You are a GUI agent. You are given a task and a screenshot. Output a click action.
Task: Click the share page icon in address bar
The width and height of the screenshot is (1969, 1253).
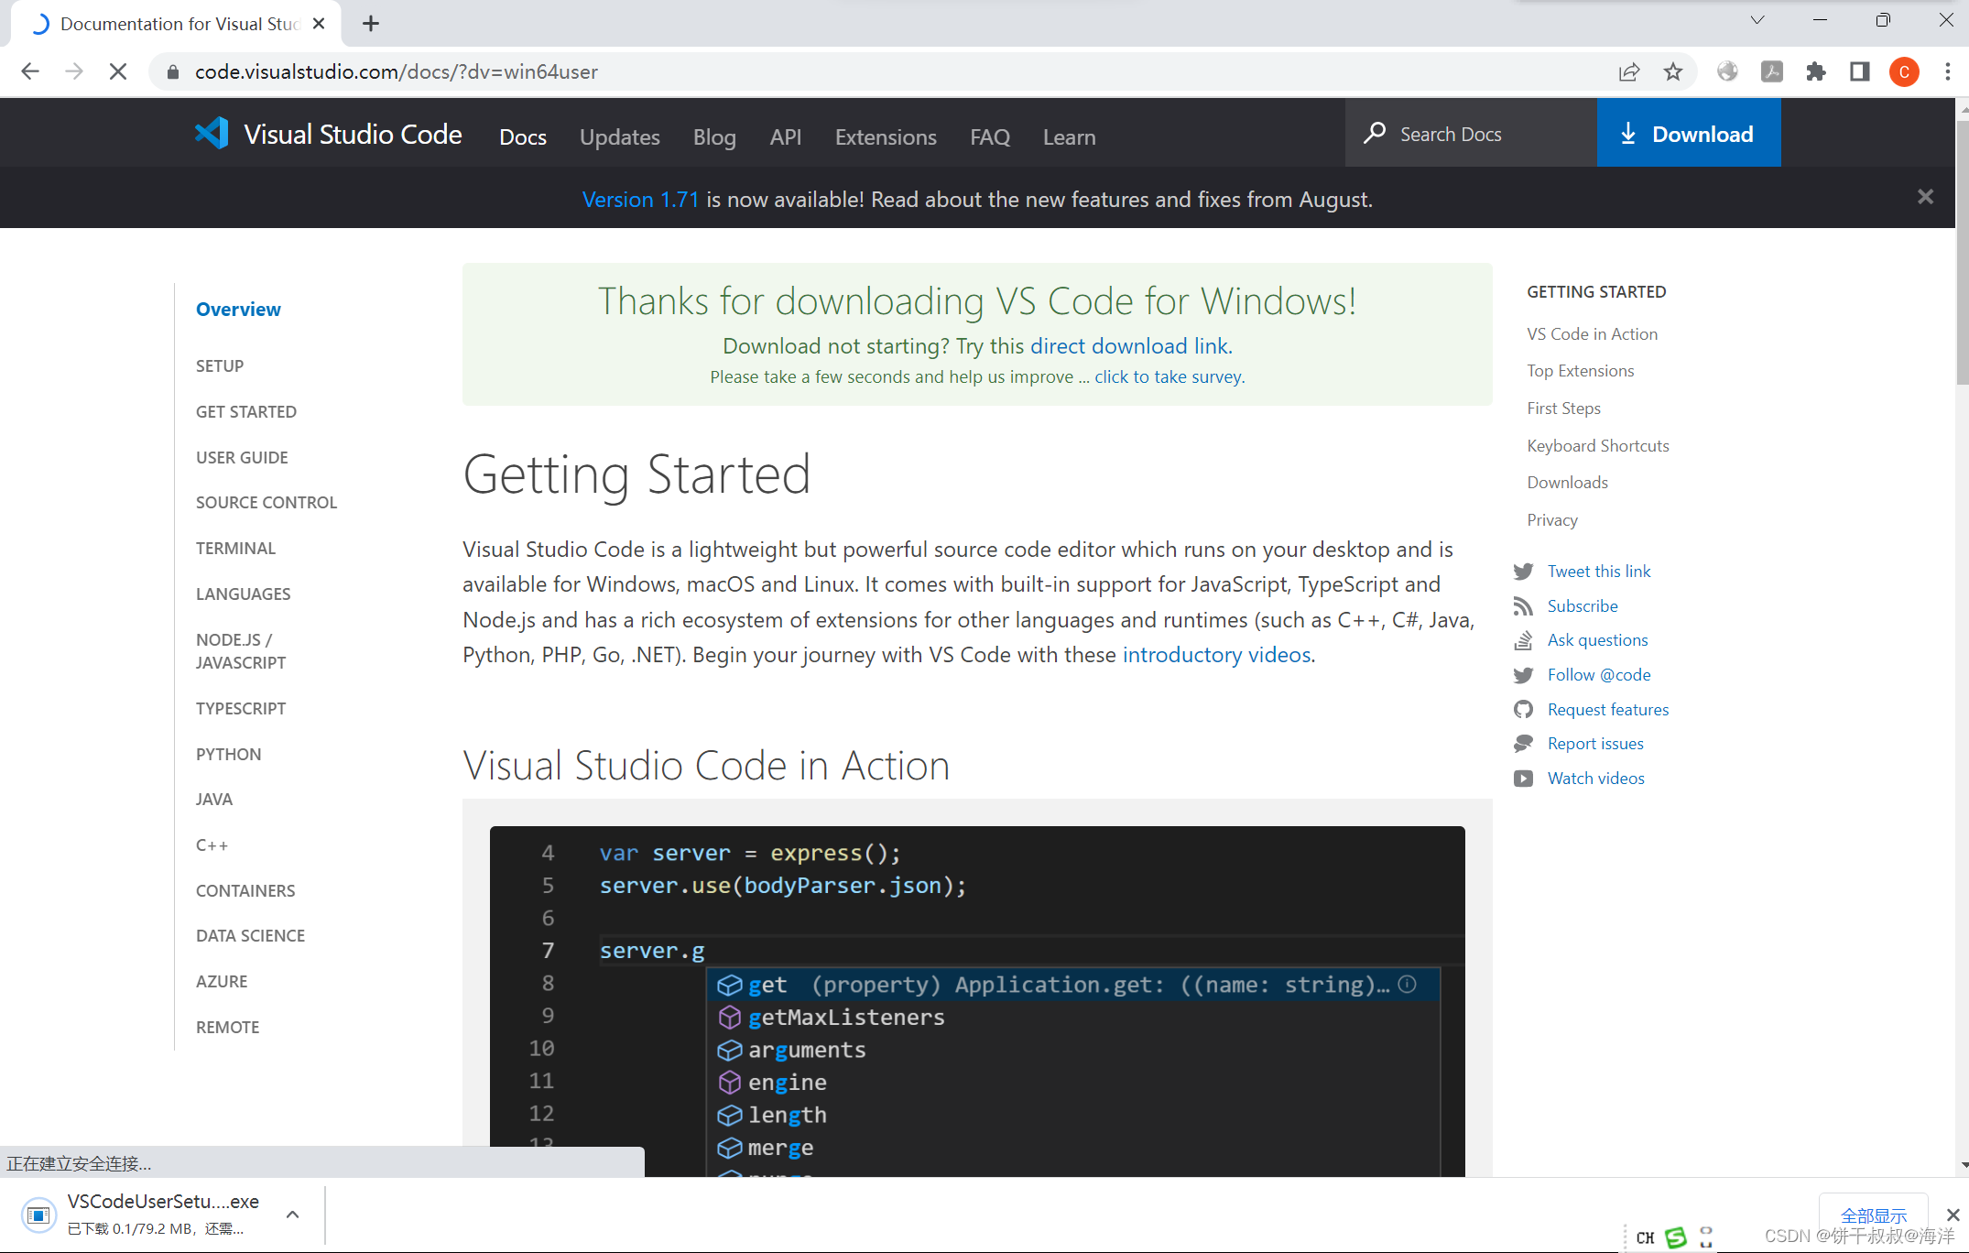1628,71
